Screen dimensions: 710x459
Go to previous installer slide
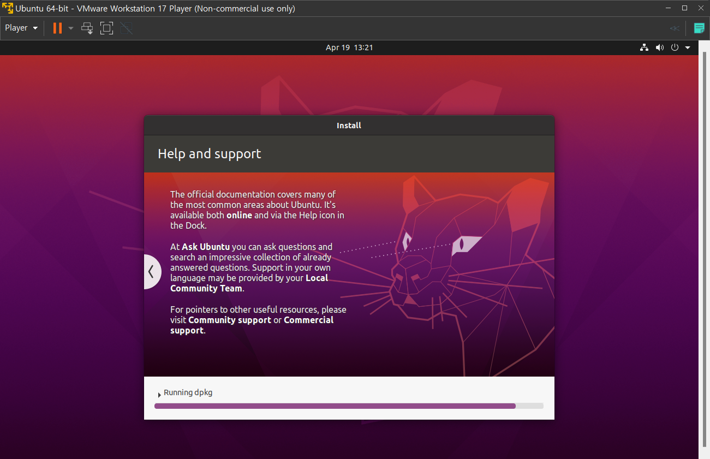pos(152,271)
